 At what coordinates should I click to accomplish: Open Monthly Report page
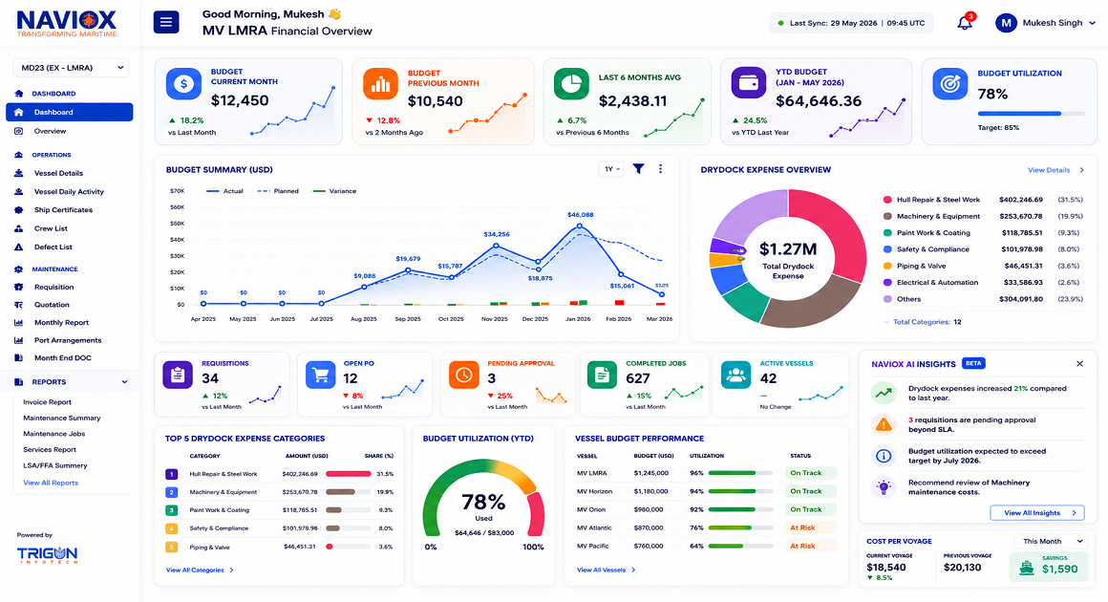(61, 323)
